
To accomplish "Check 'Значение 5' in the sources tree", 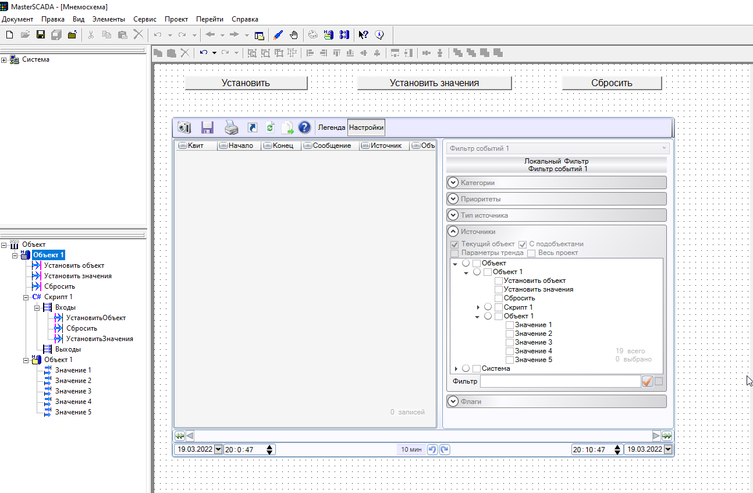I will point(510,360).
